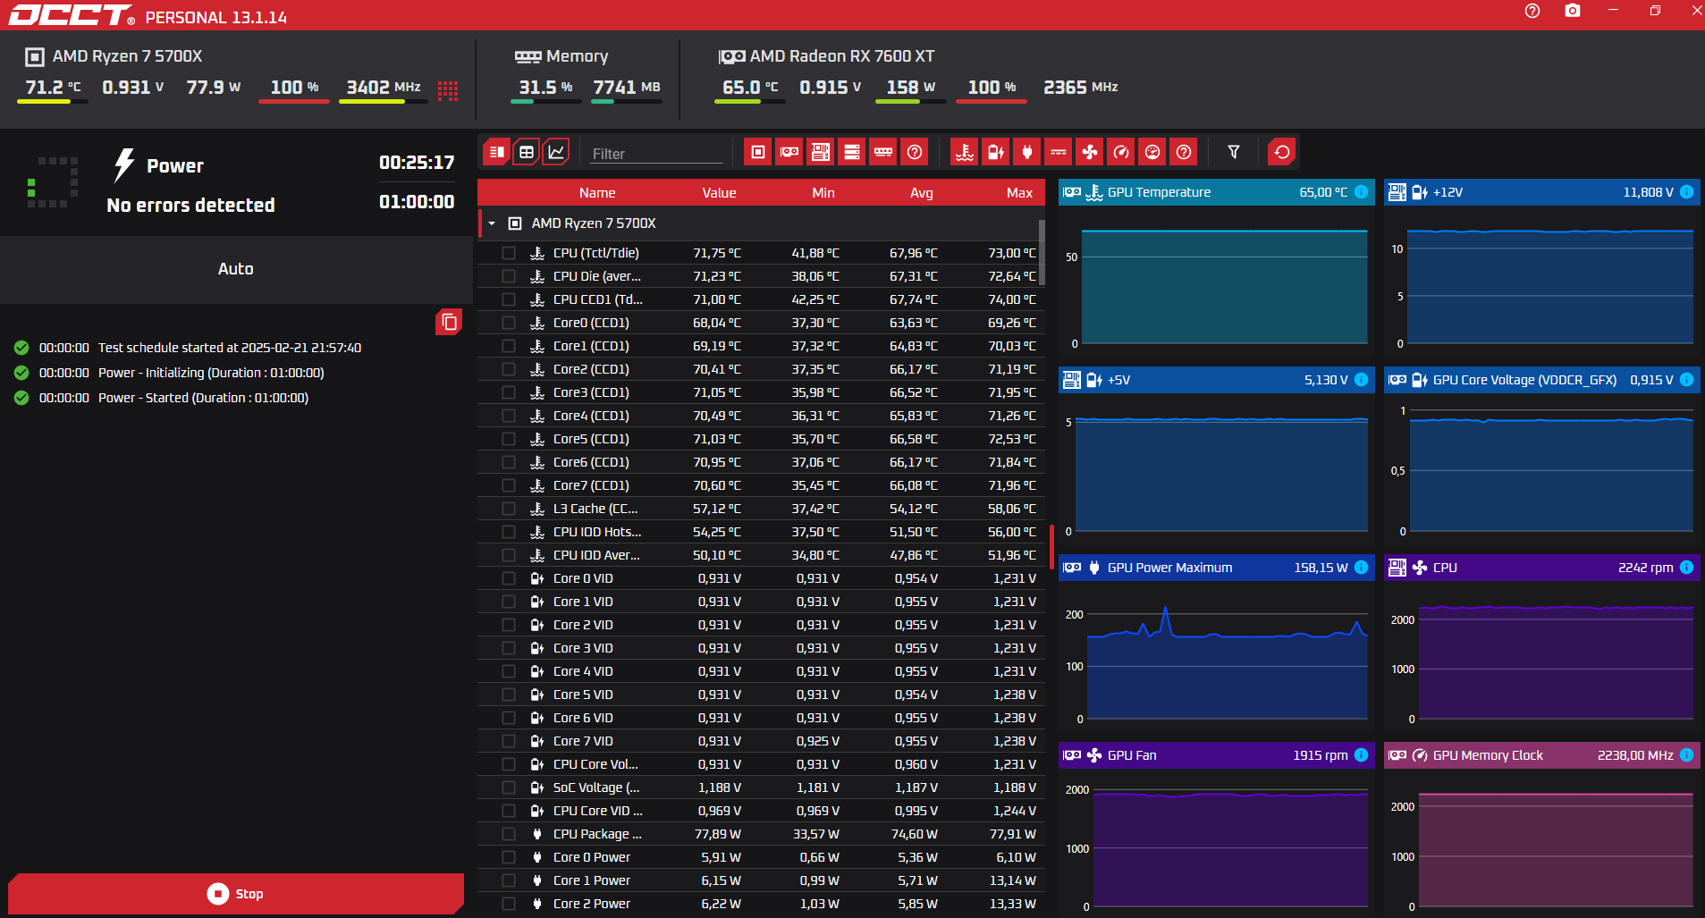The image size is (1705, 918).
Task: Click the GPU Core Voltage graph header
Action: (x=1541, y=380)
